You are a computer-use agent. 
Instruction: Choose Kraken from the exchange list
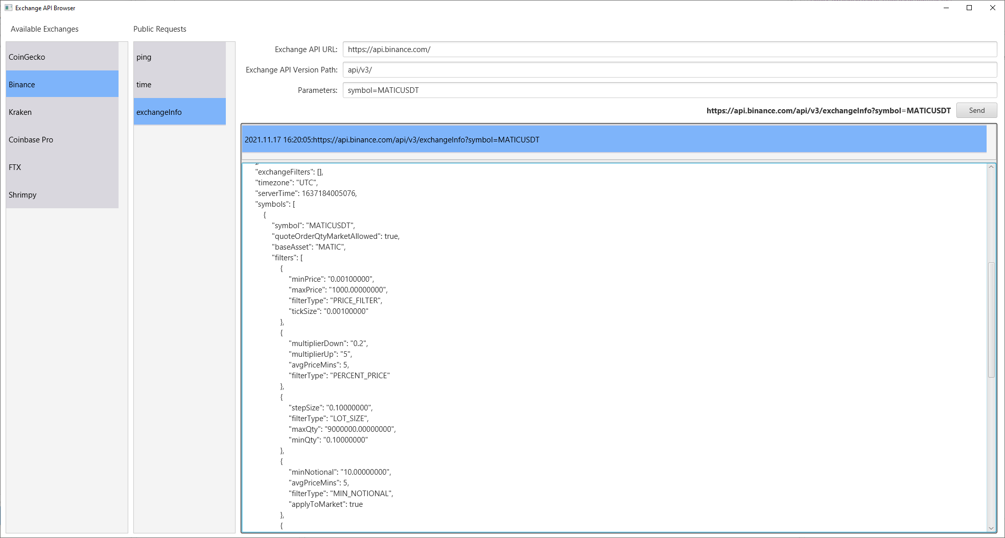point(62,112)
